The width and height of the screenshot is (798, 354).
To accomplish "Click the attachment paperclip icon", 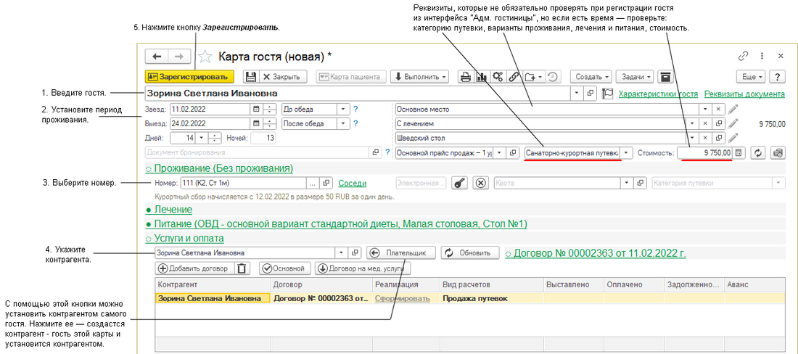I will (x=514, y=76).
